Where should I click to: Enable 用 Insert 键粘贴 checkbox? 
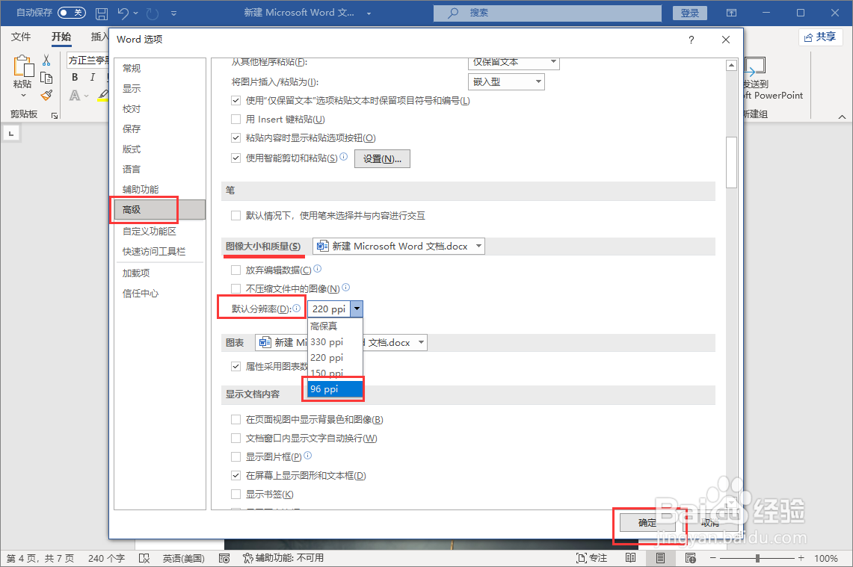tap(236, 119)
